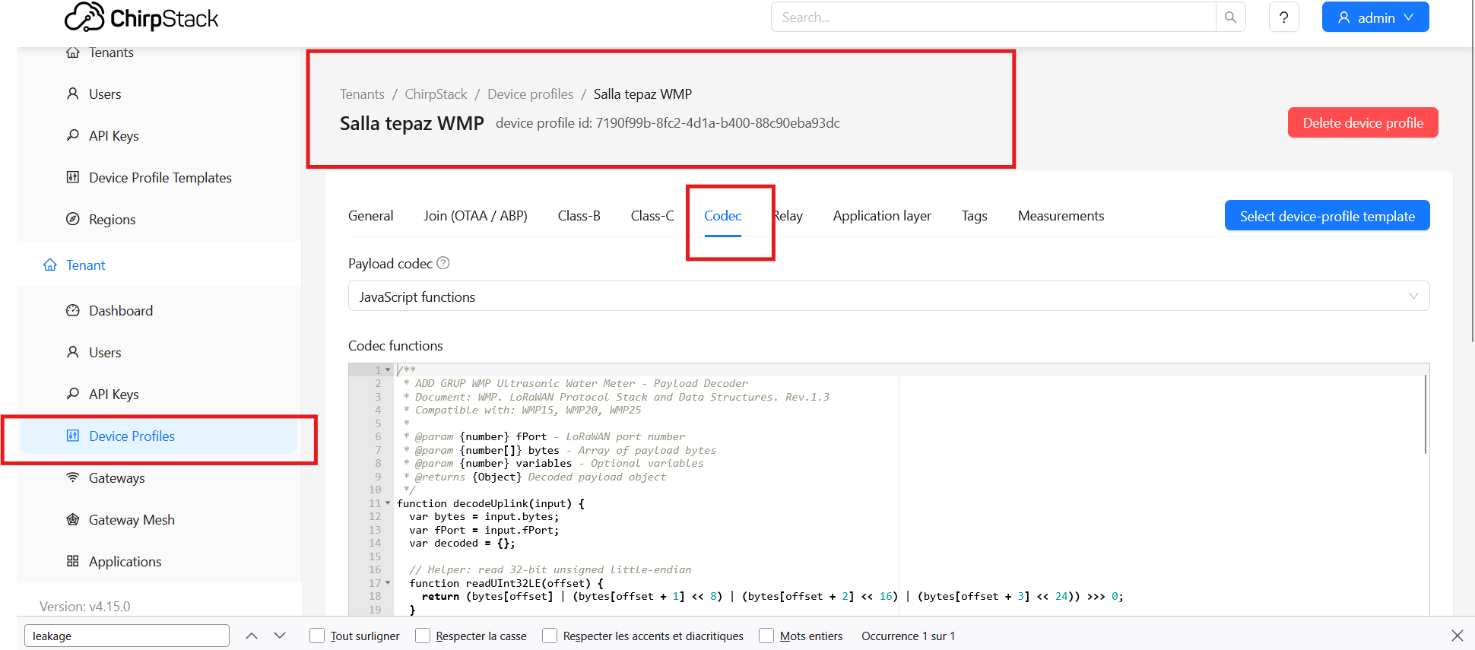Viewport: 1475px width, 650px height.
Task: Click the find bar text field
Action: click(127, 636)
